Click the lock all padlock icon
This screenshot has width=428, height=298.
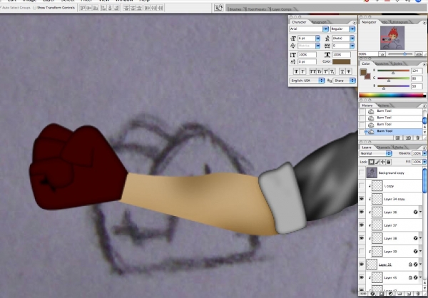389,162
